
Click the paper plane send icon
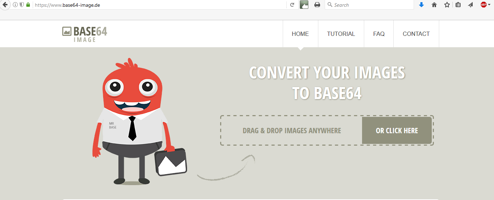[471, 5]
